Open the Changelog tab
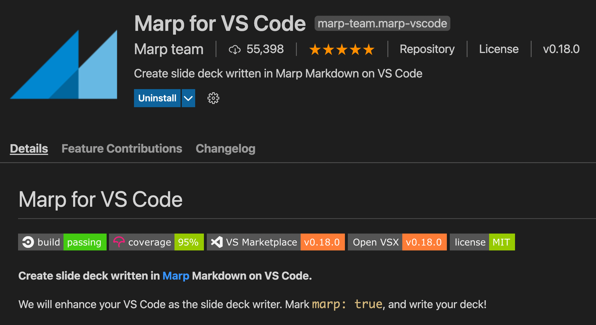The height and width of the screenshot is (325, 596). pyautogui.click(x=225, y=149)
